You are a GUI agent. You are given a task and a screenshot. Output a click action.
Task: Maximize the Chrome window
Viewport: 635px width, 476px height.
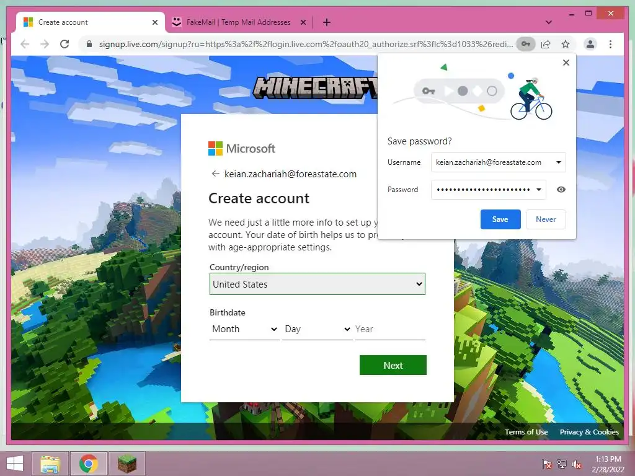pos(588,14)
